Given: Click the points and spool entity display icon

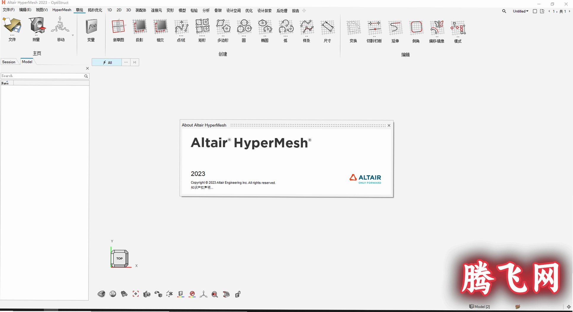Looking at the screenshot, I should point(170,294).
